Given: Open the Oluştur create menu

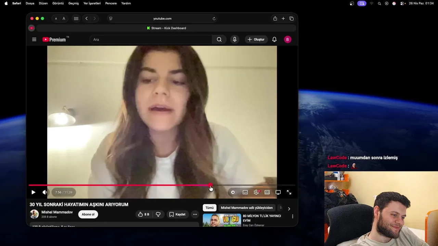Looking at the screenshot, I should pos(256,39).
